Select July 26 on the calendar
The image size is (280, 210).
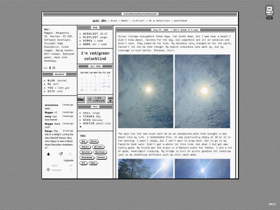coord(82,90)
